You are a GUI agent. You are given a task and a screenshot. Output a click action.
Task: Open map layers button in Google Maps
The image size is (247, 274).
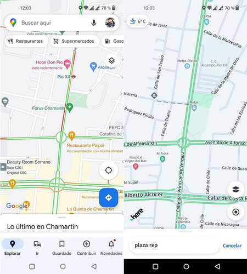coord(111,60)
